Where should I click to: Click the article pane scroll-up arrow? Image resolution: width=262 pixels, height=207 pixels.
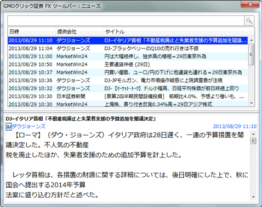tap(253, 135)
